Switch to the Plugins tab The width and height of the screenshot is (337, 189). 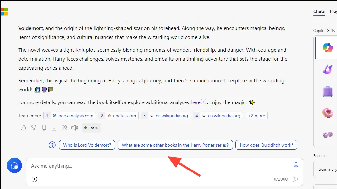(333, 11)
